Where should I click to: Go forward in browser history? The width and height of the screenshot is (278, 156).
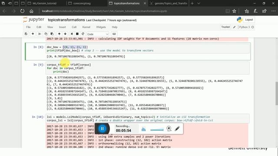point(13,11)
